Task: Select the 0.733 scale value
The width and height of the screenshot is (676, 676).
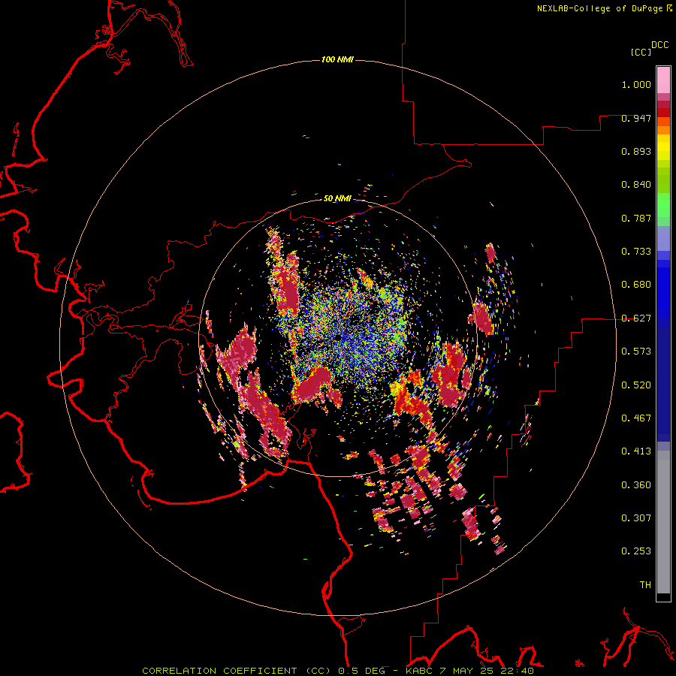Action: pyautogui.click(x=636, y=252)
